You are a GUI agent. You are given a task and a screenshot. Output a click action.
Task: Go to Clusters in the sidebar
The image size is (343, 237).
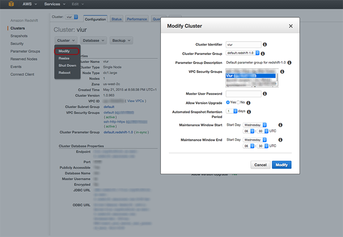click(x=18, y=28)
